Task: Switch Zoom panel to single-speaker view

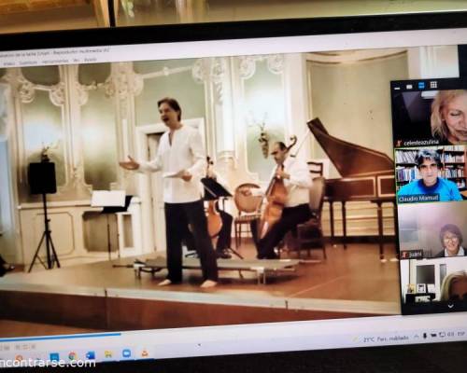Action: coord(409,87)
